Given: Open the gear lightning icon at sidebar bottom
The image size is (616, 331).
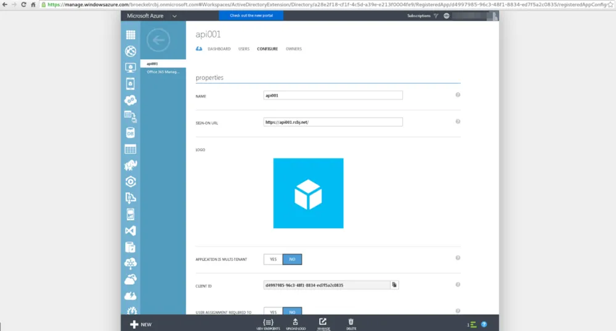Looking at the screenshot, I should [132, 311].
